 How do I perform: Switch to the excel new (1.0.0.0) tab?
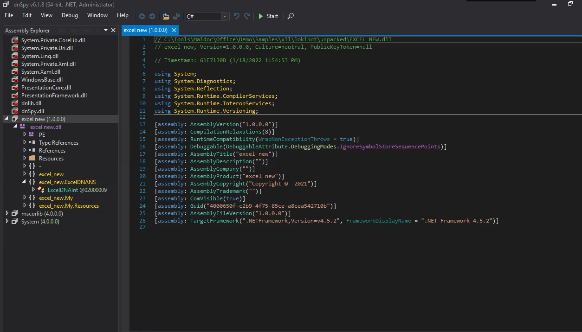[x=145, y=30]
